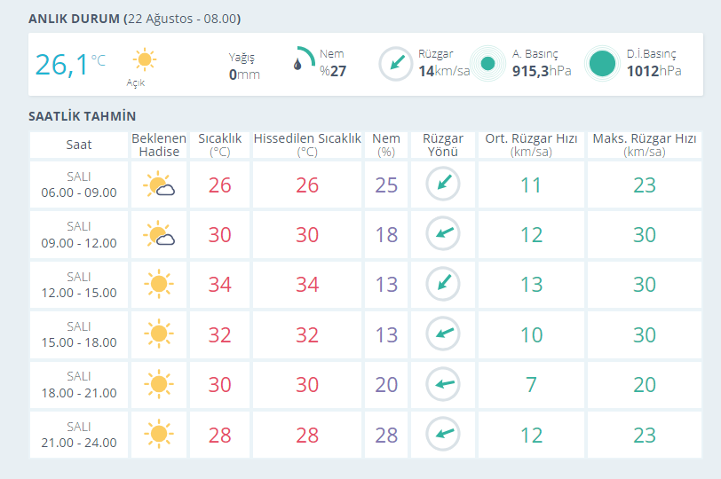Click the ANLIK DURUM heading text
Viewport: 721px width, 479px height.
point(74,19)
